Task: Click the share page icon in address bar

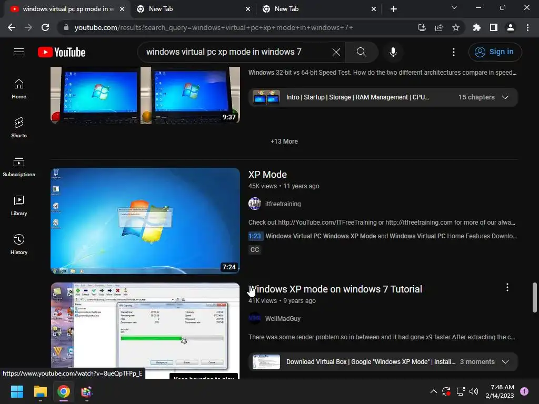Action: point(438,27)
